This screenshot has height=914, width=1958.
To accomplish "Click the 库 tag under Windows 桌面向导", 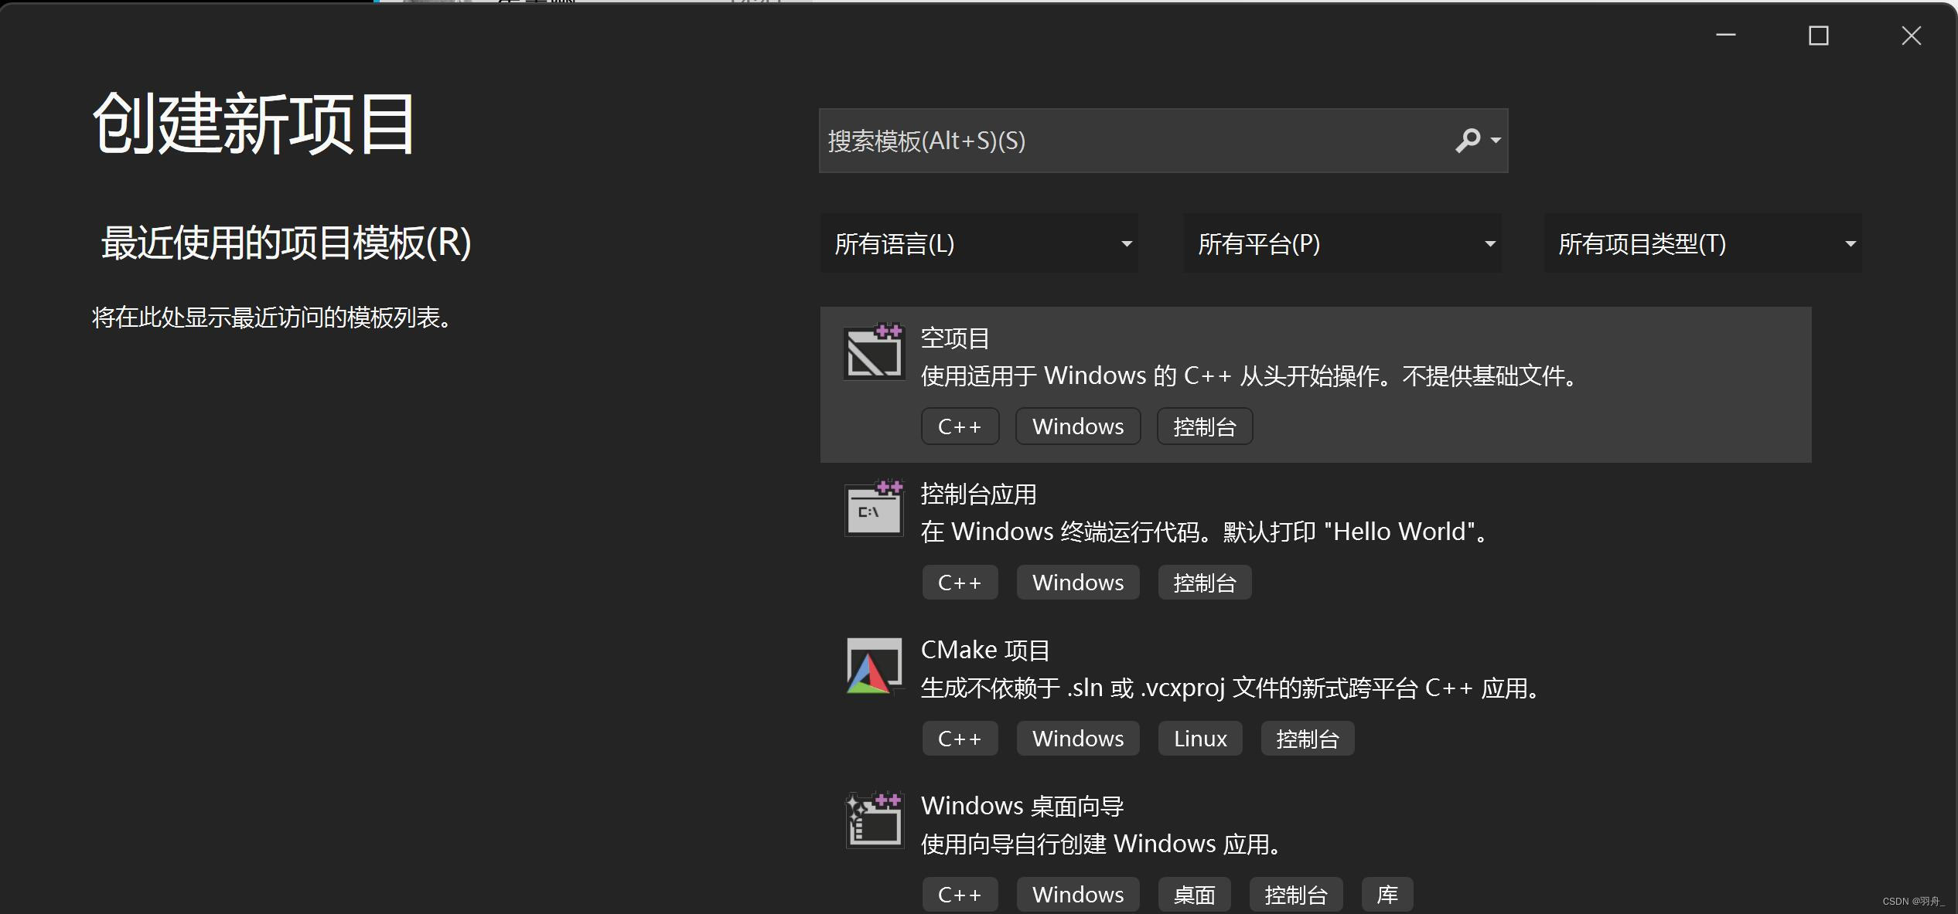I will (x=1387, y=895).
